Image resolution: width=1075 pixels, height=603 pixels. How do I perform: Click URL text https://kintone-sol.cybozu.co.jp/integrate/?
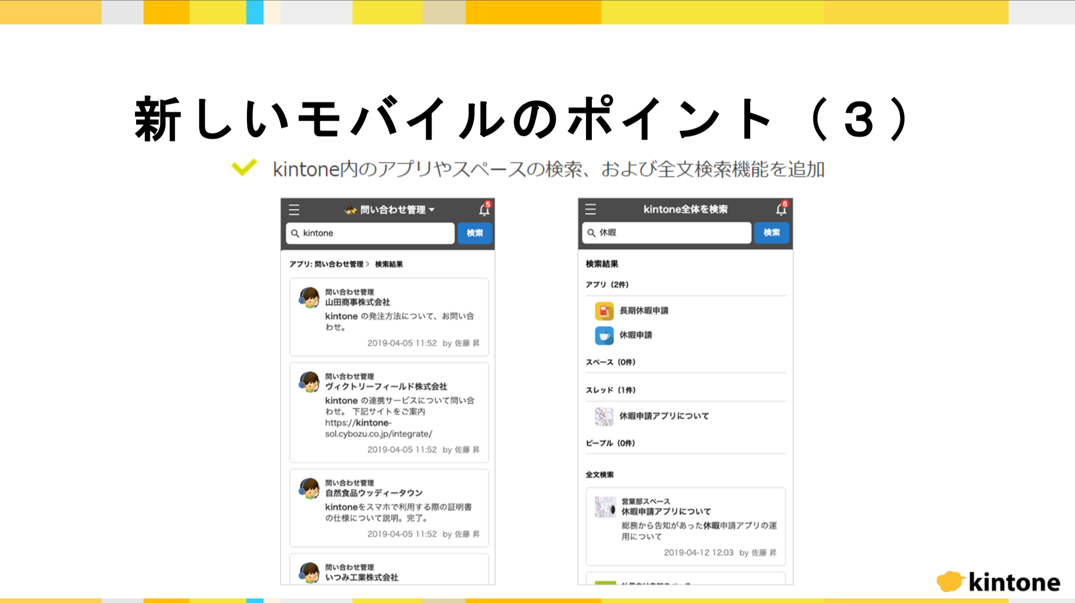tap(379, 429)
